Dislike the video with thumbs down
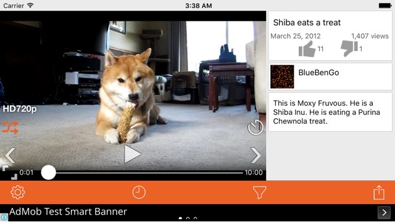395x222 pixels. click(x=349, y=49)
